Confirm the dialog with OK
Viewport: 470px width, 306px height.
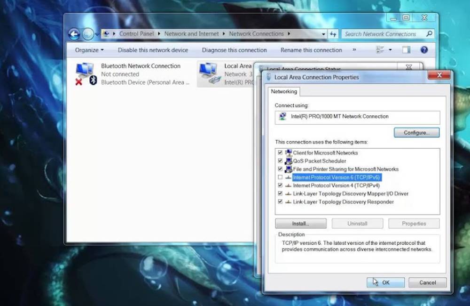click(x=385, y=282)
